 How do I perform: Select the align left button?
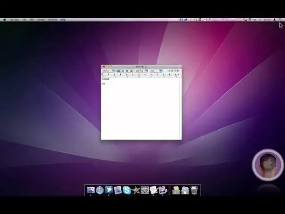click(x=118, y=71)
